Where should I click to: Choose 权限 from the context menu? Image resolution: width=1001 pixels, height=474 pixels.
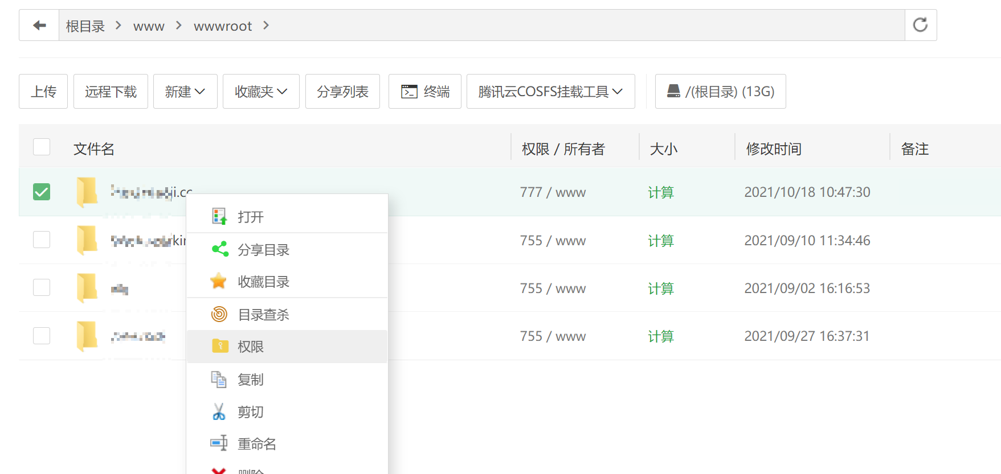(x=287, y=346)
